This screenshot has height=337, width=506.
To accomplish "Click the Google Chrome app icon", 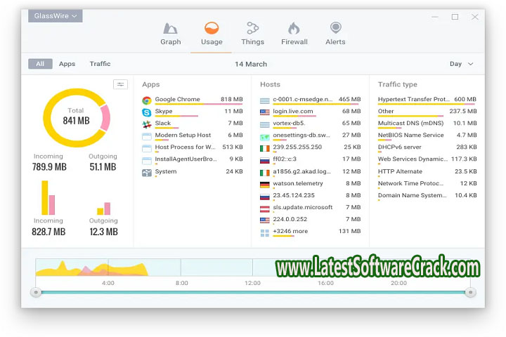I will 147,100.
